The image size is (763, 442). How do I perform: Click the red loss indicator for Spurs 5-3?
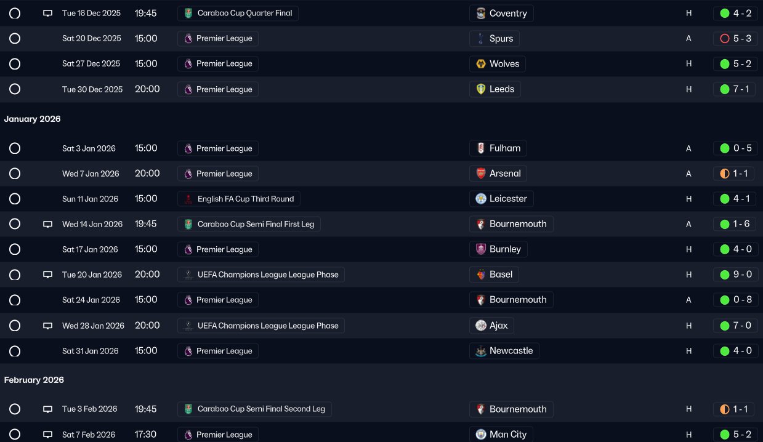(x=725, y=39)
